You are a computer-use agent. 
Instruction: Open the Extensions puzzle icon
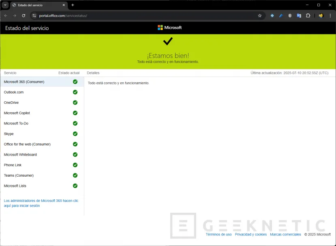tap(308, 15)
